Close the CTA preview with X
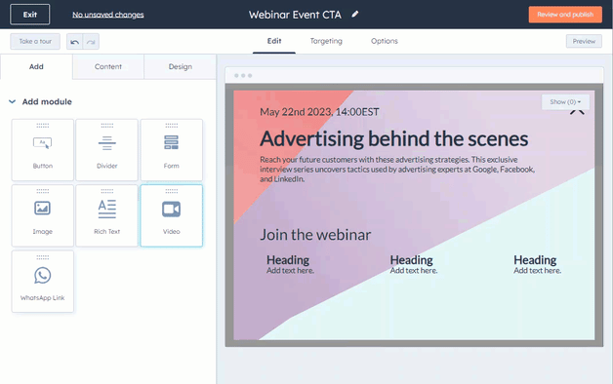 pos(577,112)
